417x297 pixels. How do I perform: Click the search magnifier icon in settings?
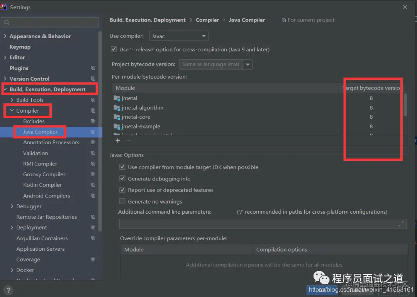coord(7,23)
